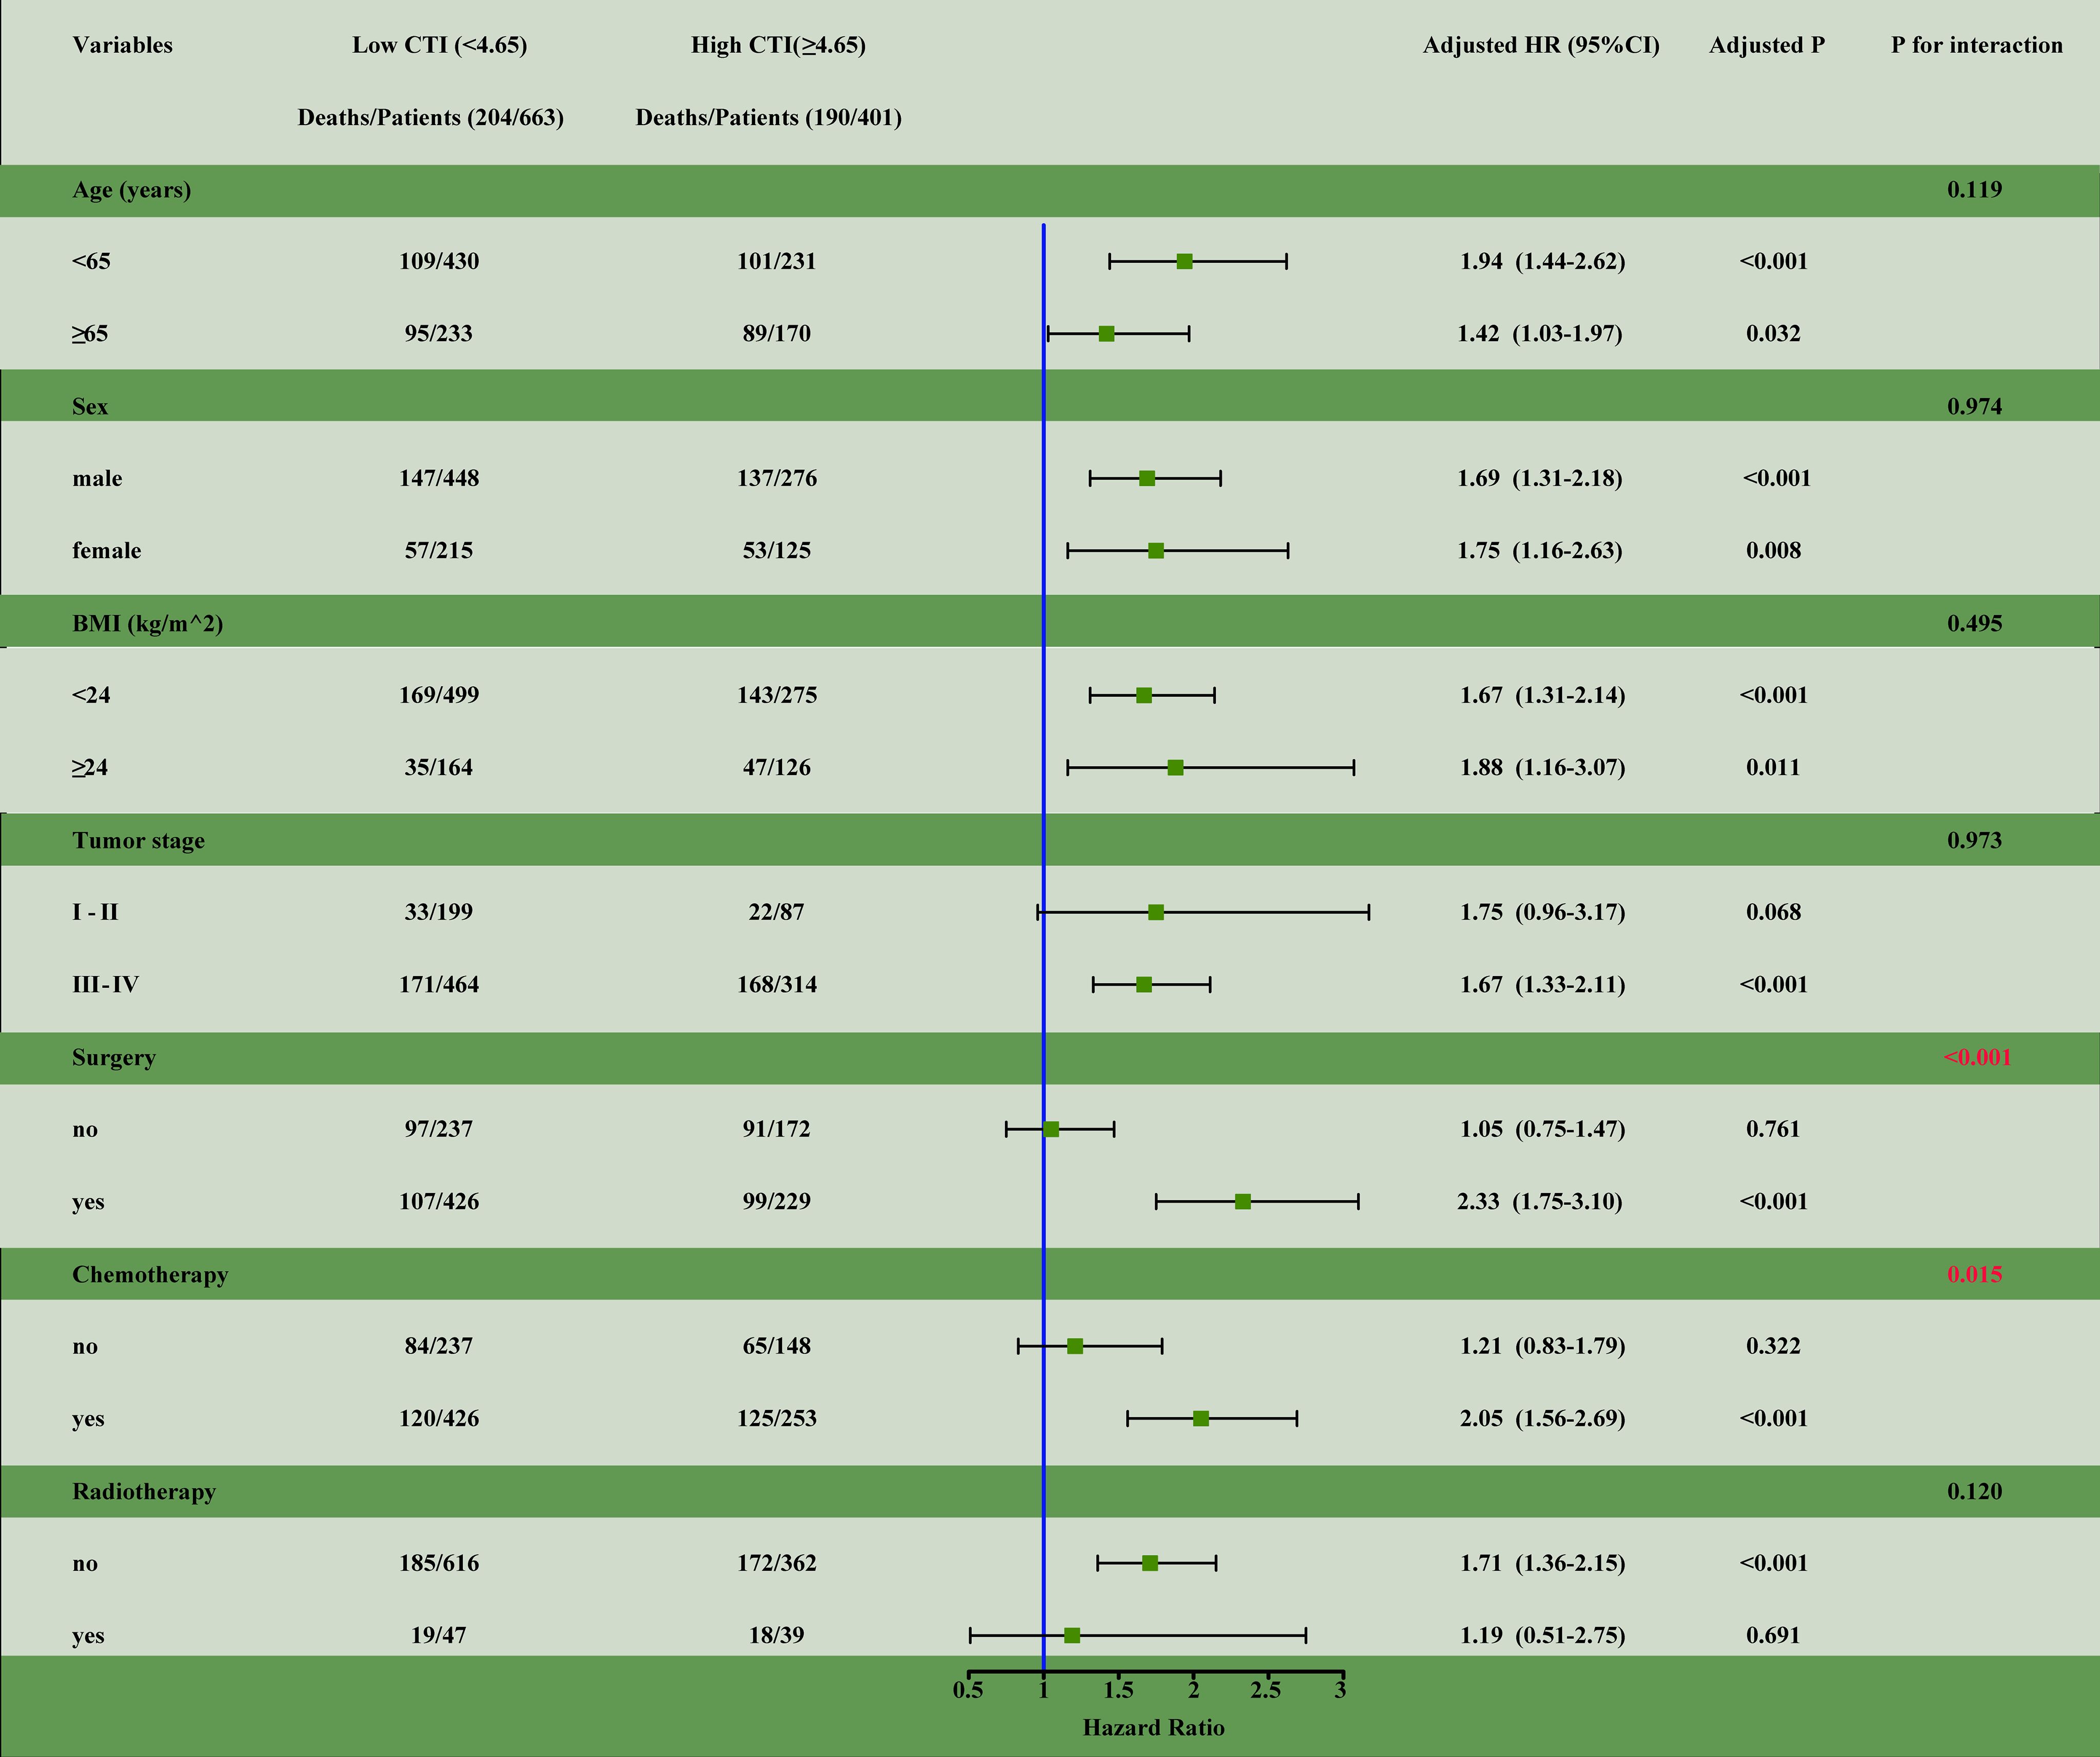Click adjusted P value 0.761
The image size is (2100, 1757).
pos(1773,1130)
